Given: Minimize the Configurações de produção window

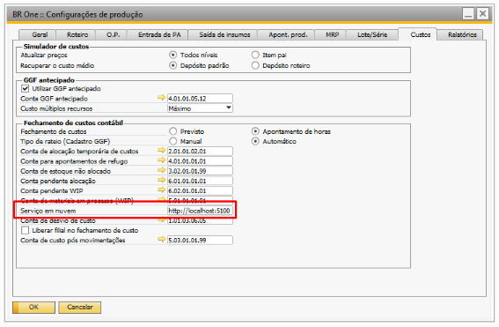Looking at the screenshot, I should (x=468, y=14).
